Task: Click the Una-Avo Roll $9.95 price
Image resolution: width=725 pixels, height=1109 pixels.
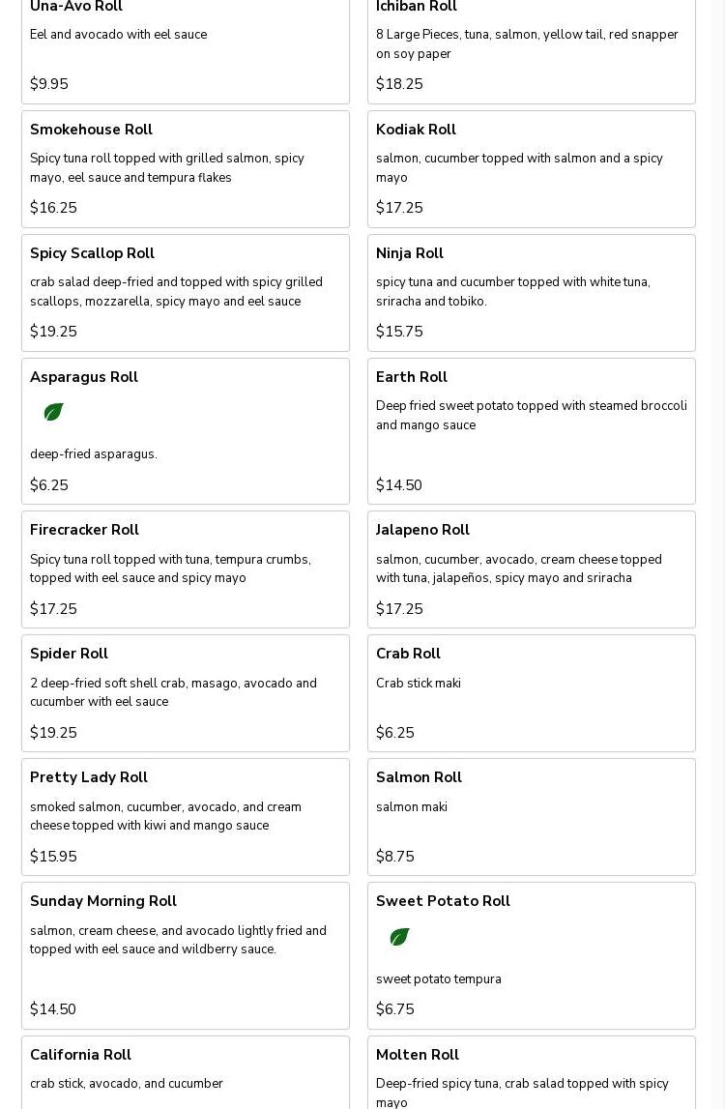Action: click(49, 84)
